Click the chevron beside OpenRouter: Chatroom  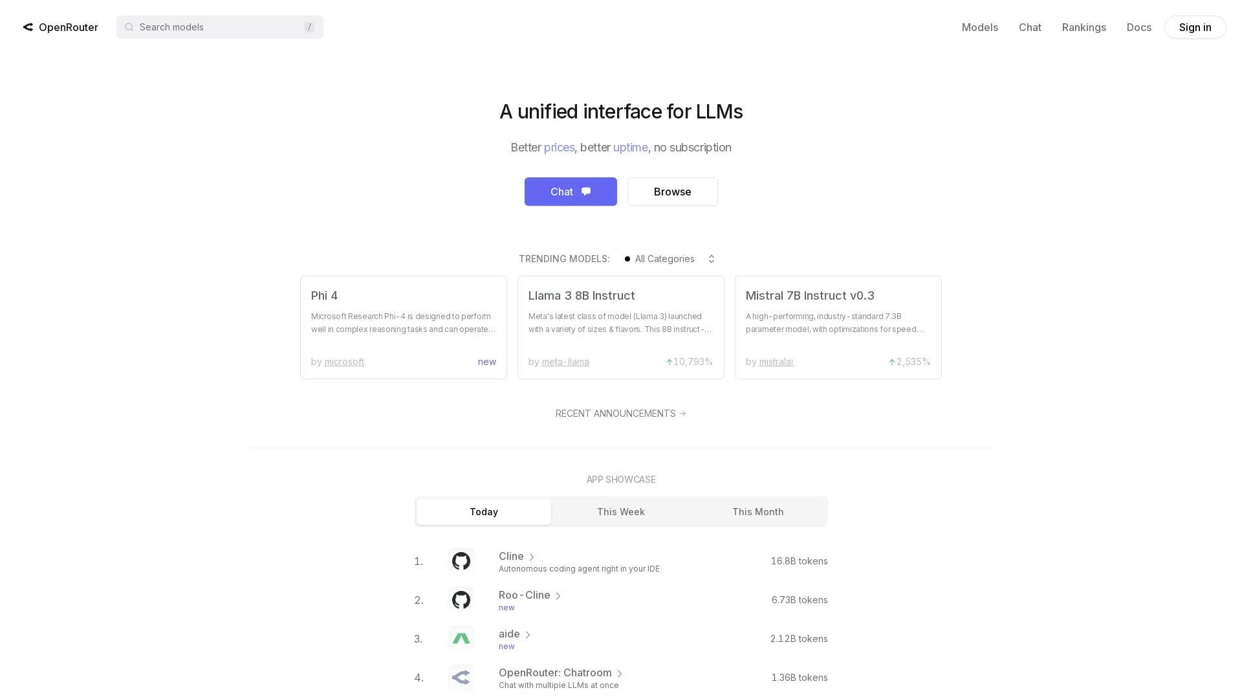[620, 673]
